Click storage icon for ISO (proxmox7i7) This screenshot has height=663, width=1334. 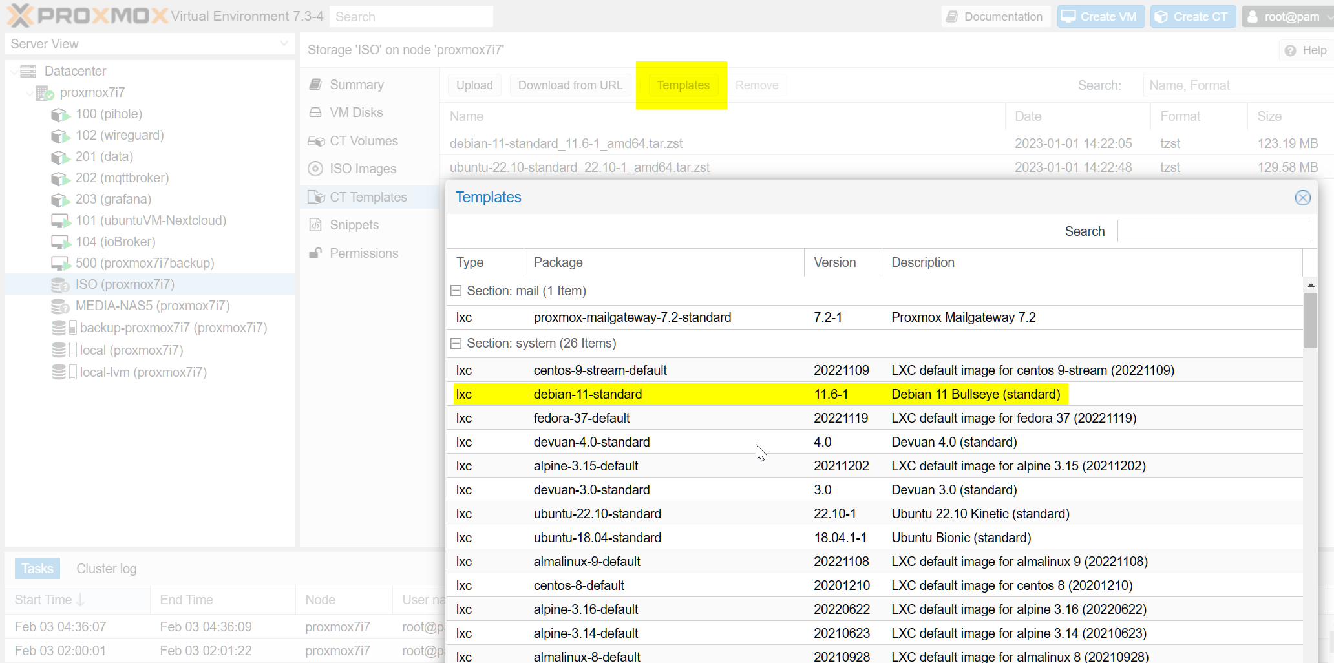61,285
